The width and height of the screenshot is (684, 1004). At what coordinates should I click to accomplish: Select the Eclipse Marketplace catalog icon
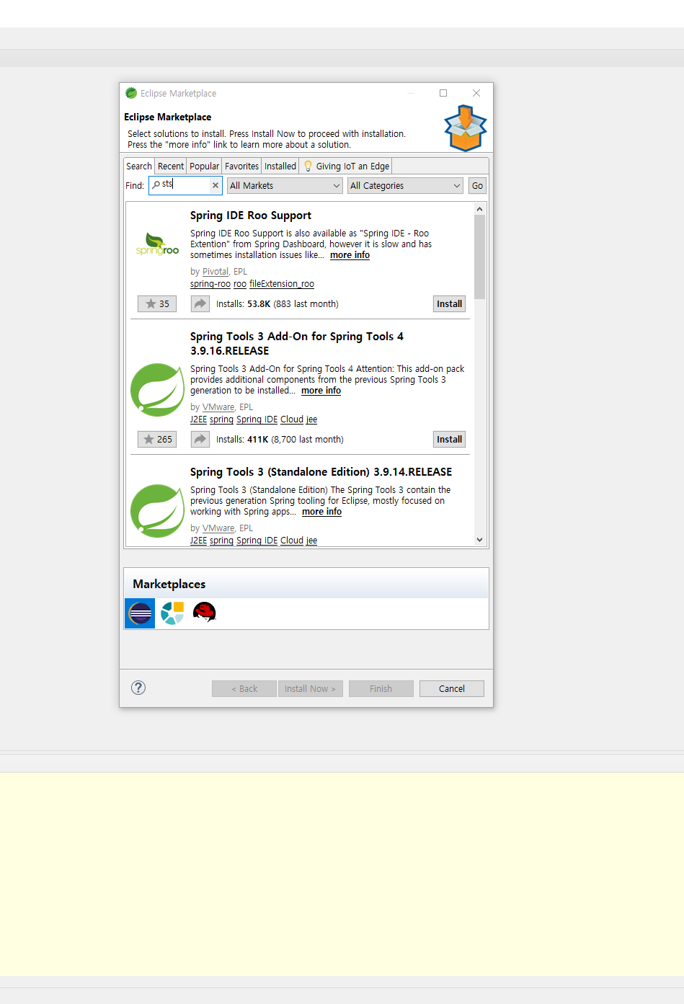click(x=140, y=613)
